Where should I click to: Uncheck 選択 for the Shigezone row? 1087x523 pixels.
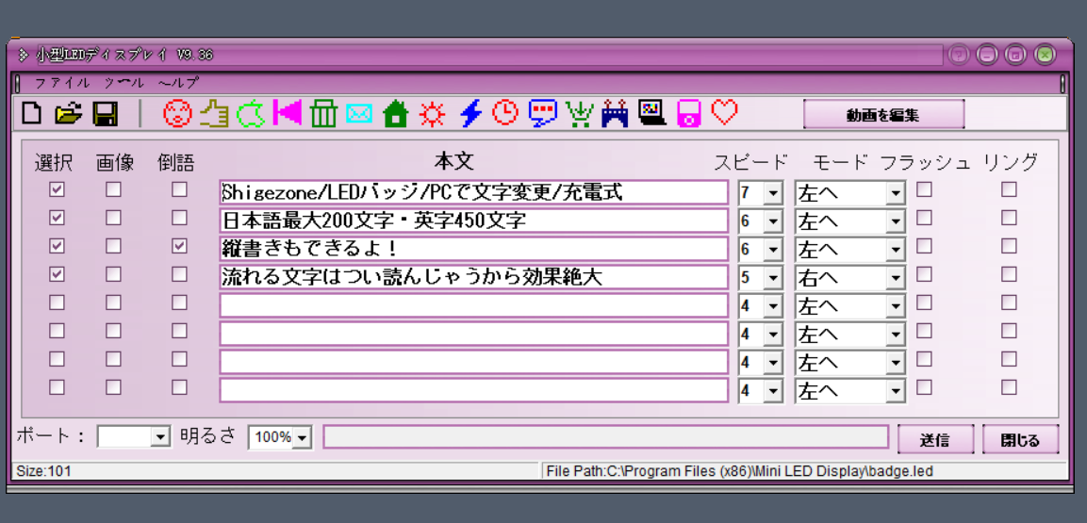point(57,189)
